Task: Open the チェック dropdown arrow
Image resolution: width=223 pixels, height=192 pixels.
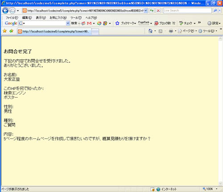Action: tap(194, 24)
